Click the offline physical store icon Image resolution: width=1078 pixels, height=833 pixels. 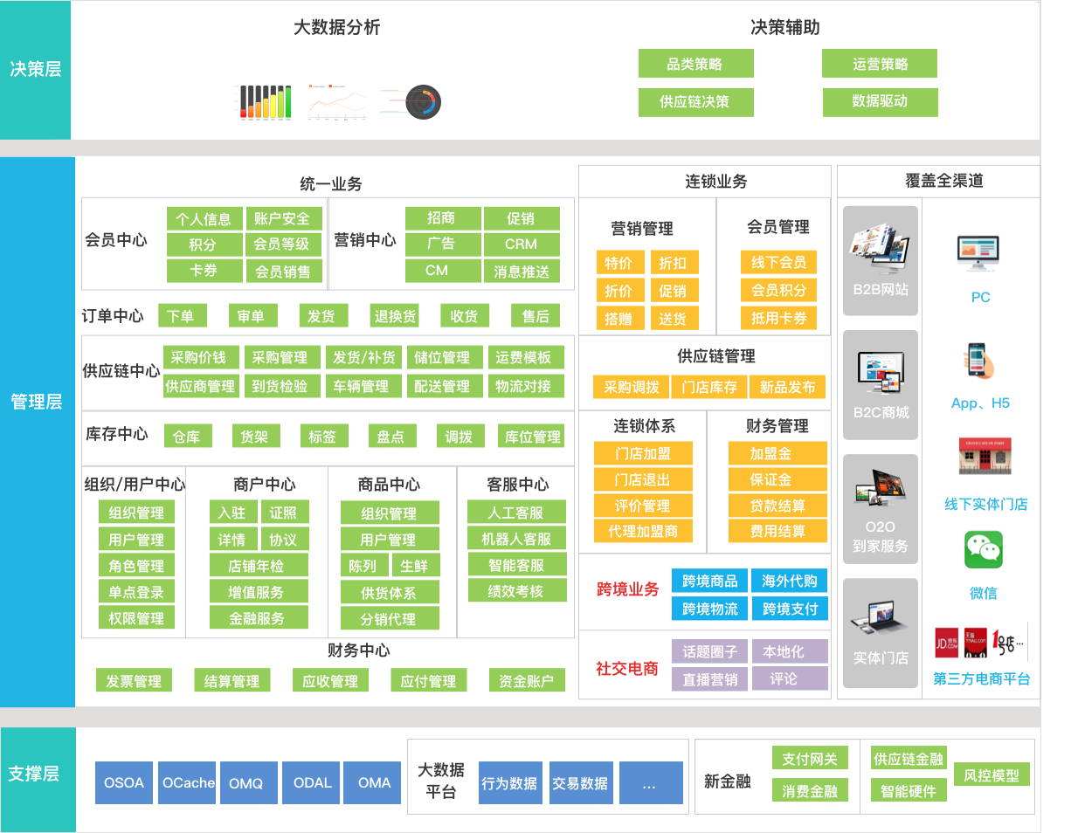pyautogui.click(x=985, y=456)
